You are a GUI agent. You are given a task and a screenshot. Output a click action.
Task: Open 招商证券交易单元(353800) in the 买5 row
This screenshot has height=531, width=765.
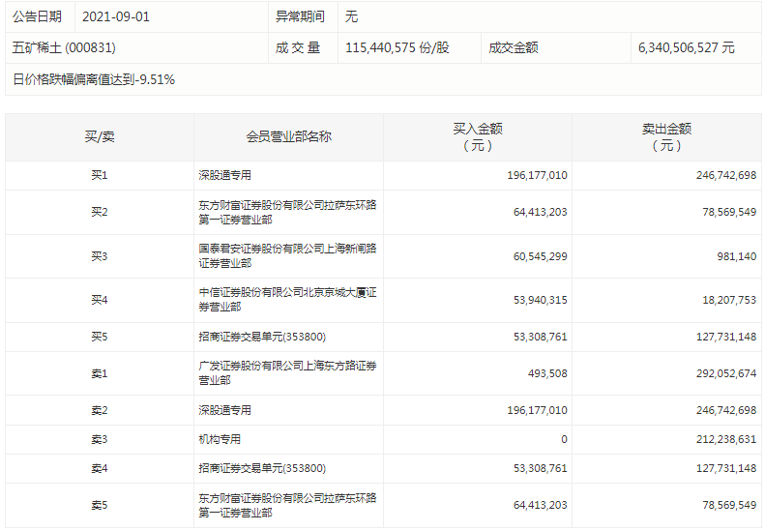(261, 337)
